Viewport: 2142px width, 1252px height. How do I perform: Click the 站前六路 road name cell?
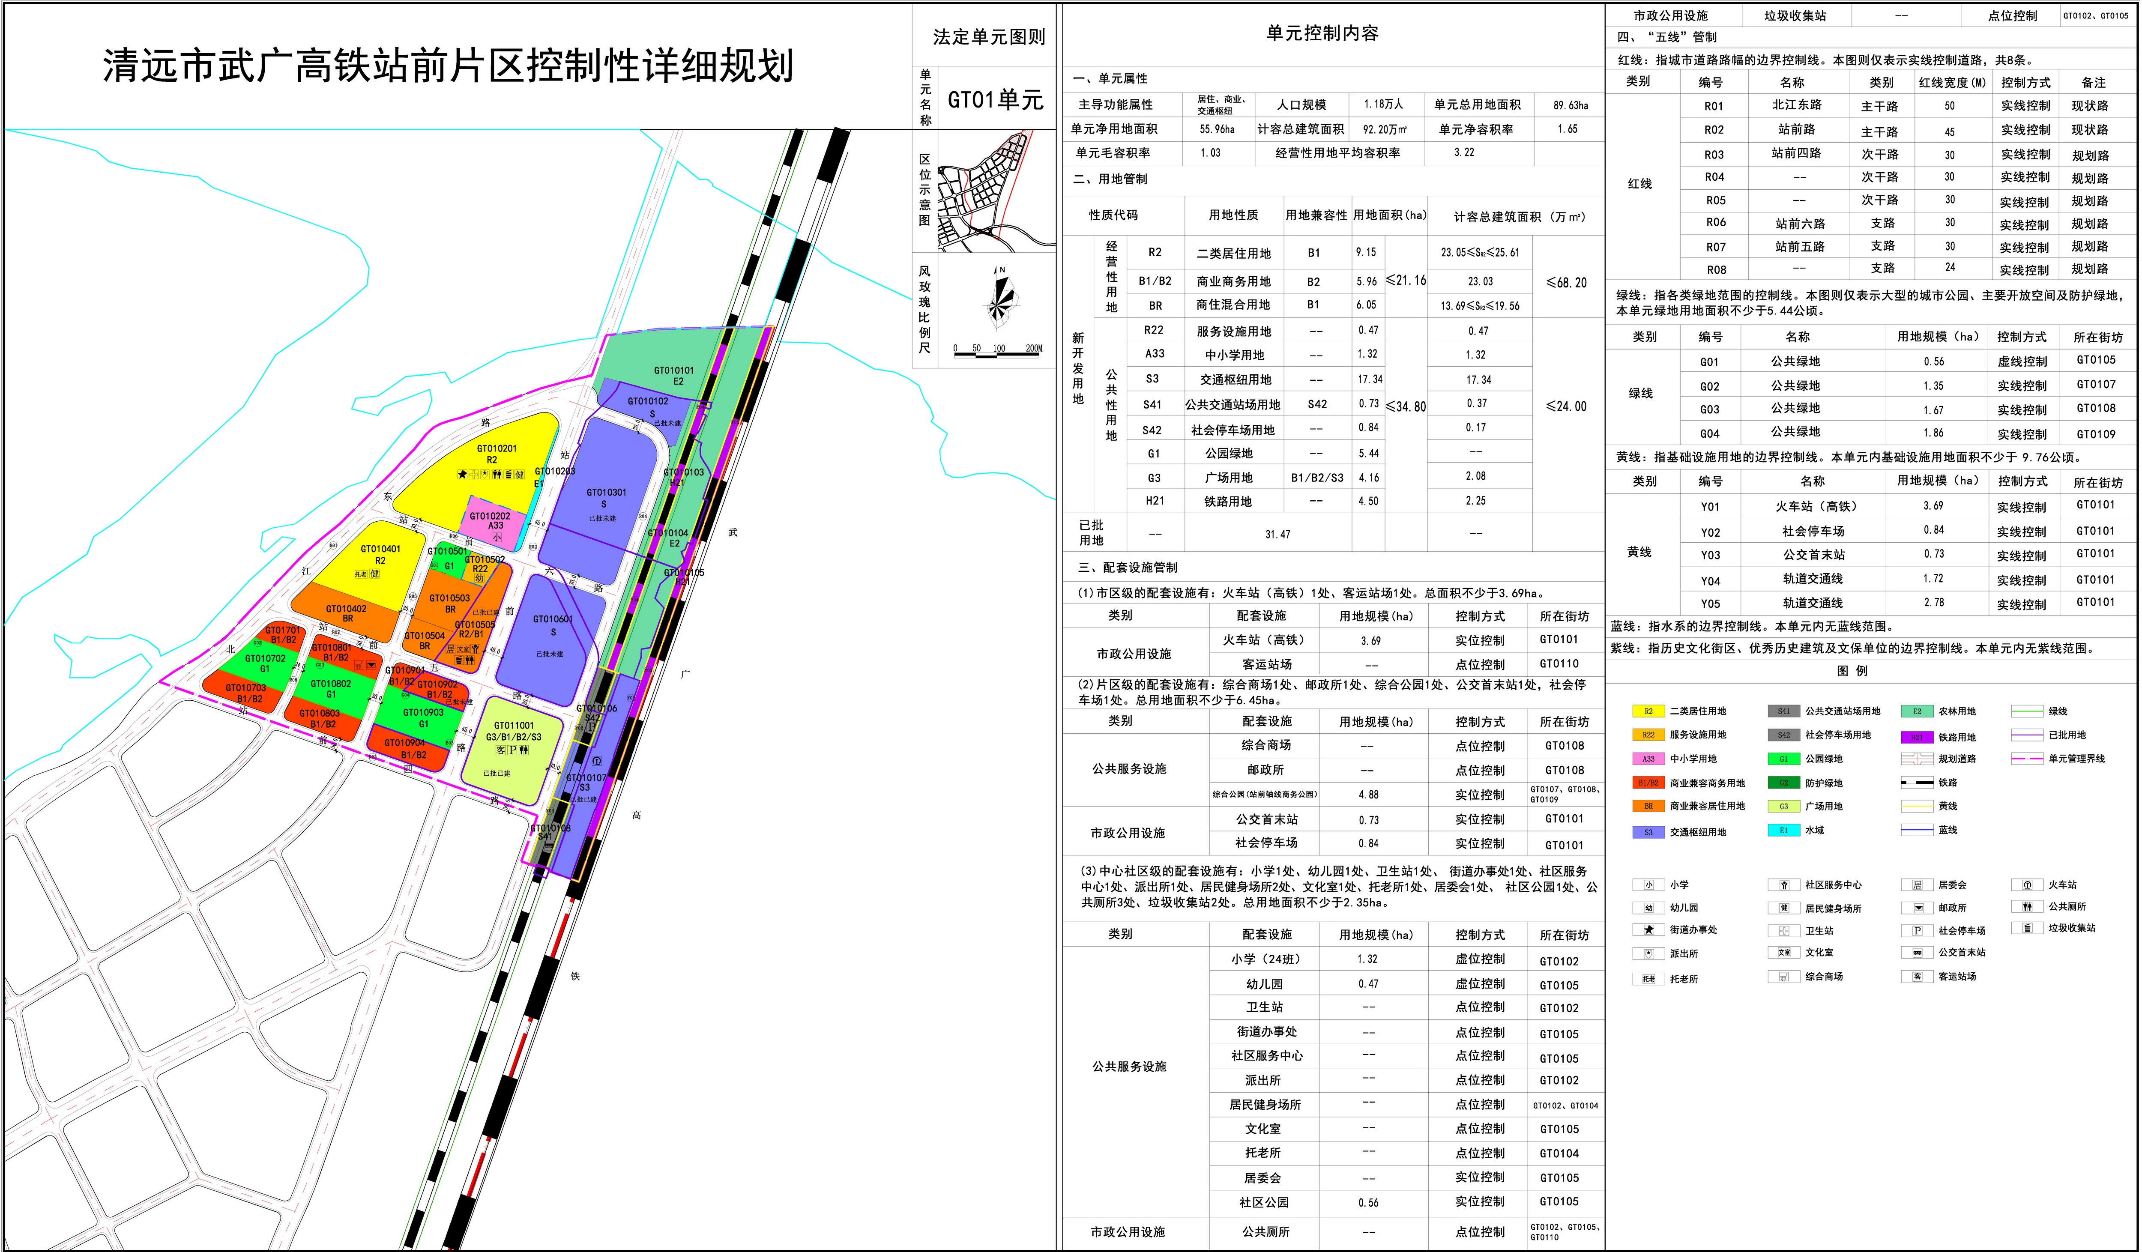coord(1799,224)
